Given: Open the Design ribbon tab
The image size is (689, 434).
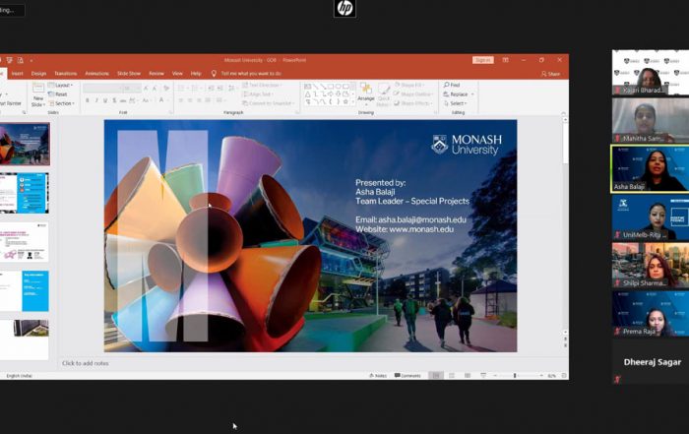Looking at the screenshot, I should 38,74.
